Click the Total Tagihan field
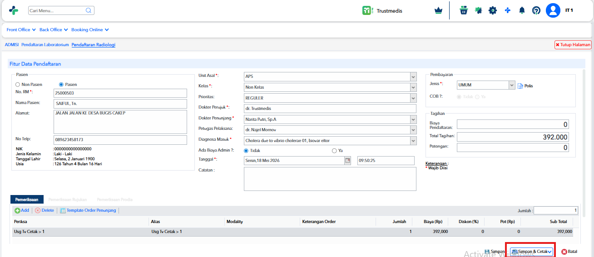 point(513,137)
